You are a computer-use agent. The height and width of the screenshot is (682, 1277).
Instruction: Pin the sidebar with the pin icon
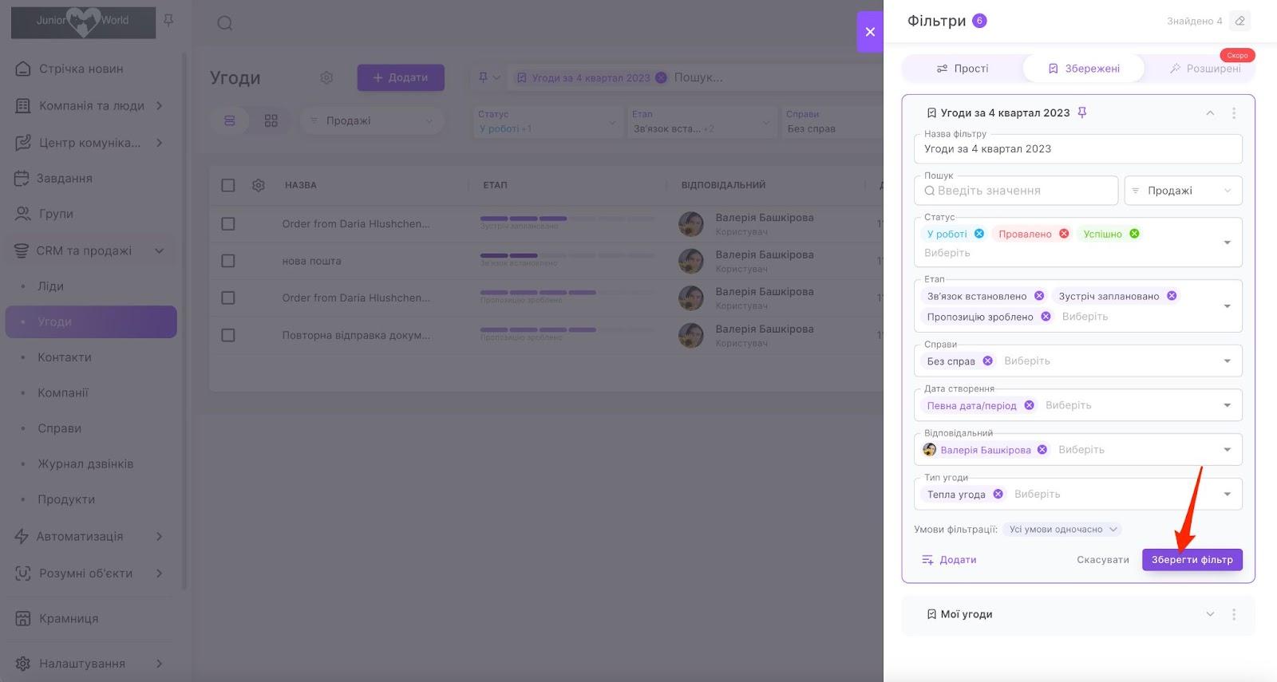(168, 20)
